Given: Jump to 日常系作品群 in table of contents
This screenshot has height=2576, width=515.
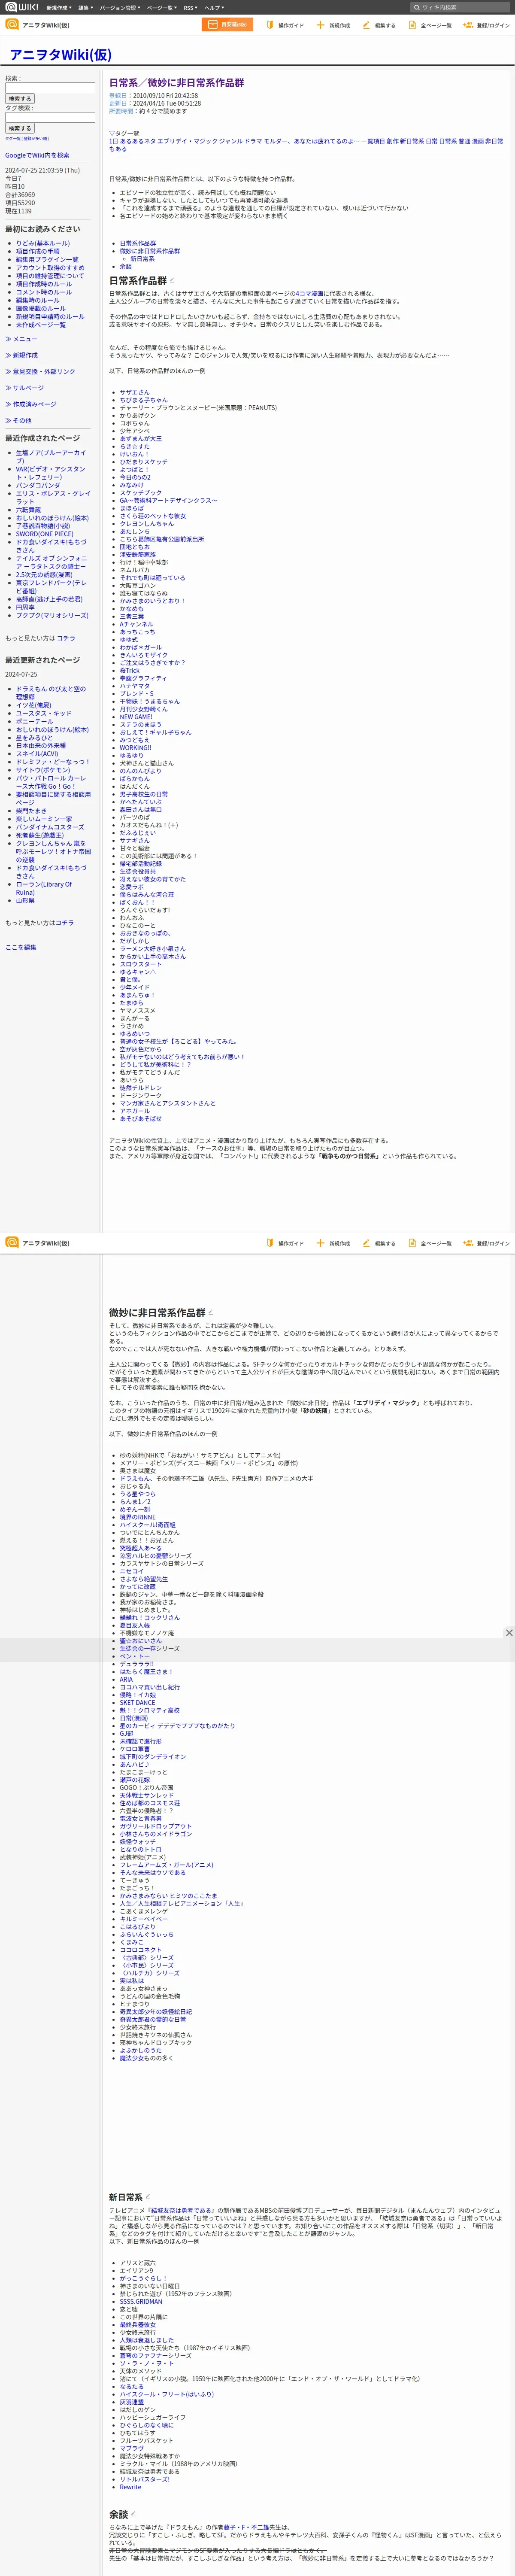Looking at the screenshot, I should coord(138,243).
